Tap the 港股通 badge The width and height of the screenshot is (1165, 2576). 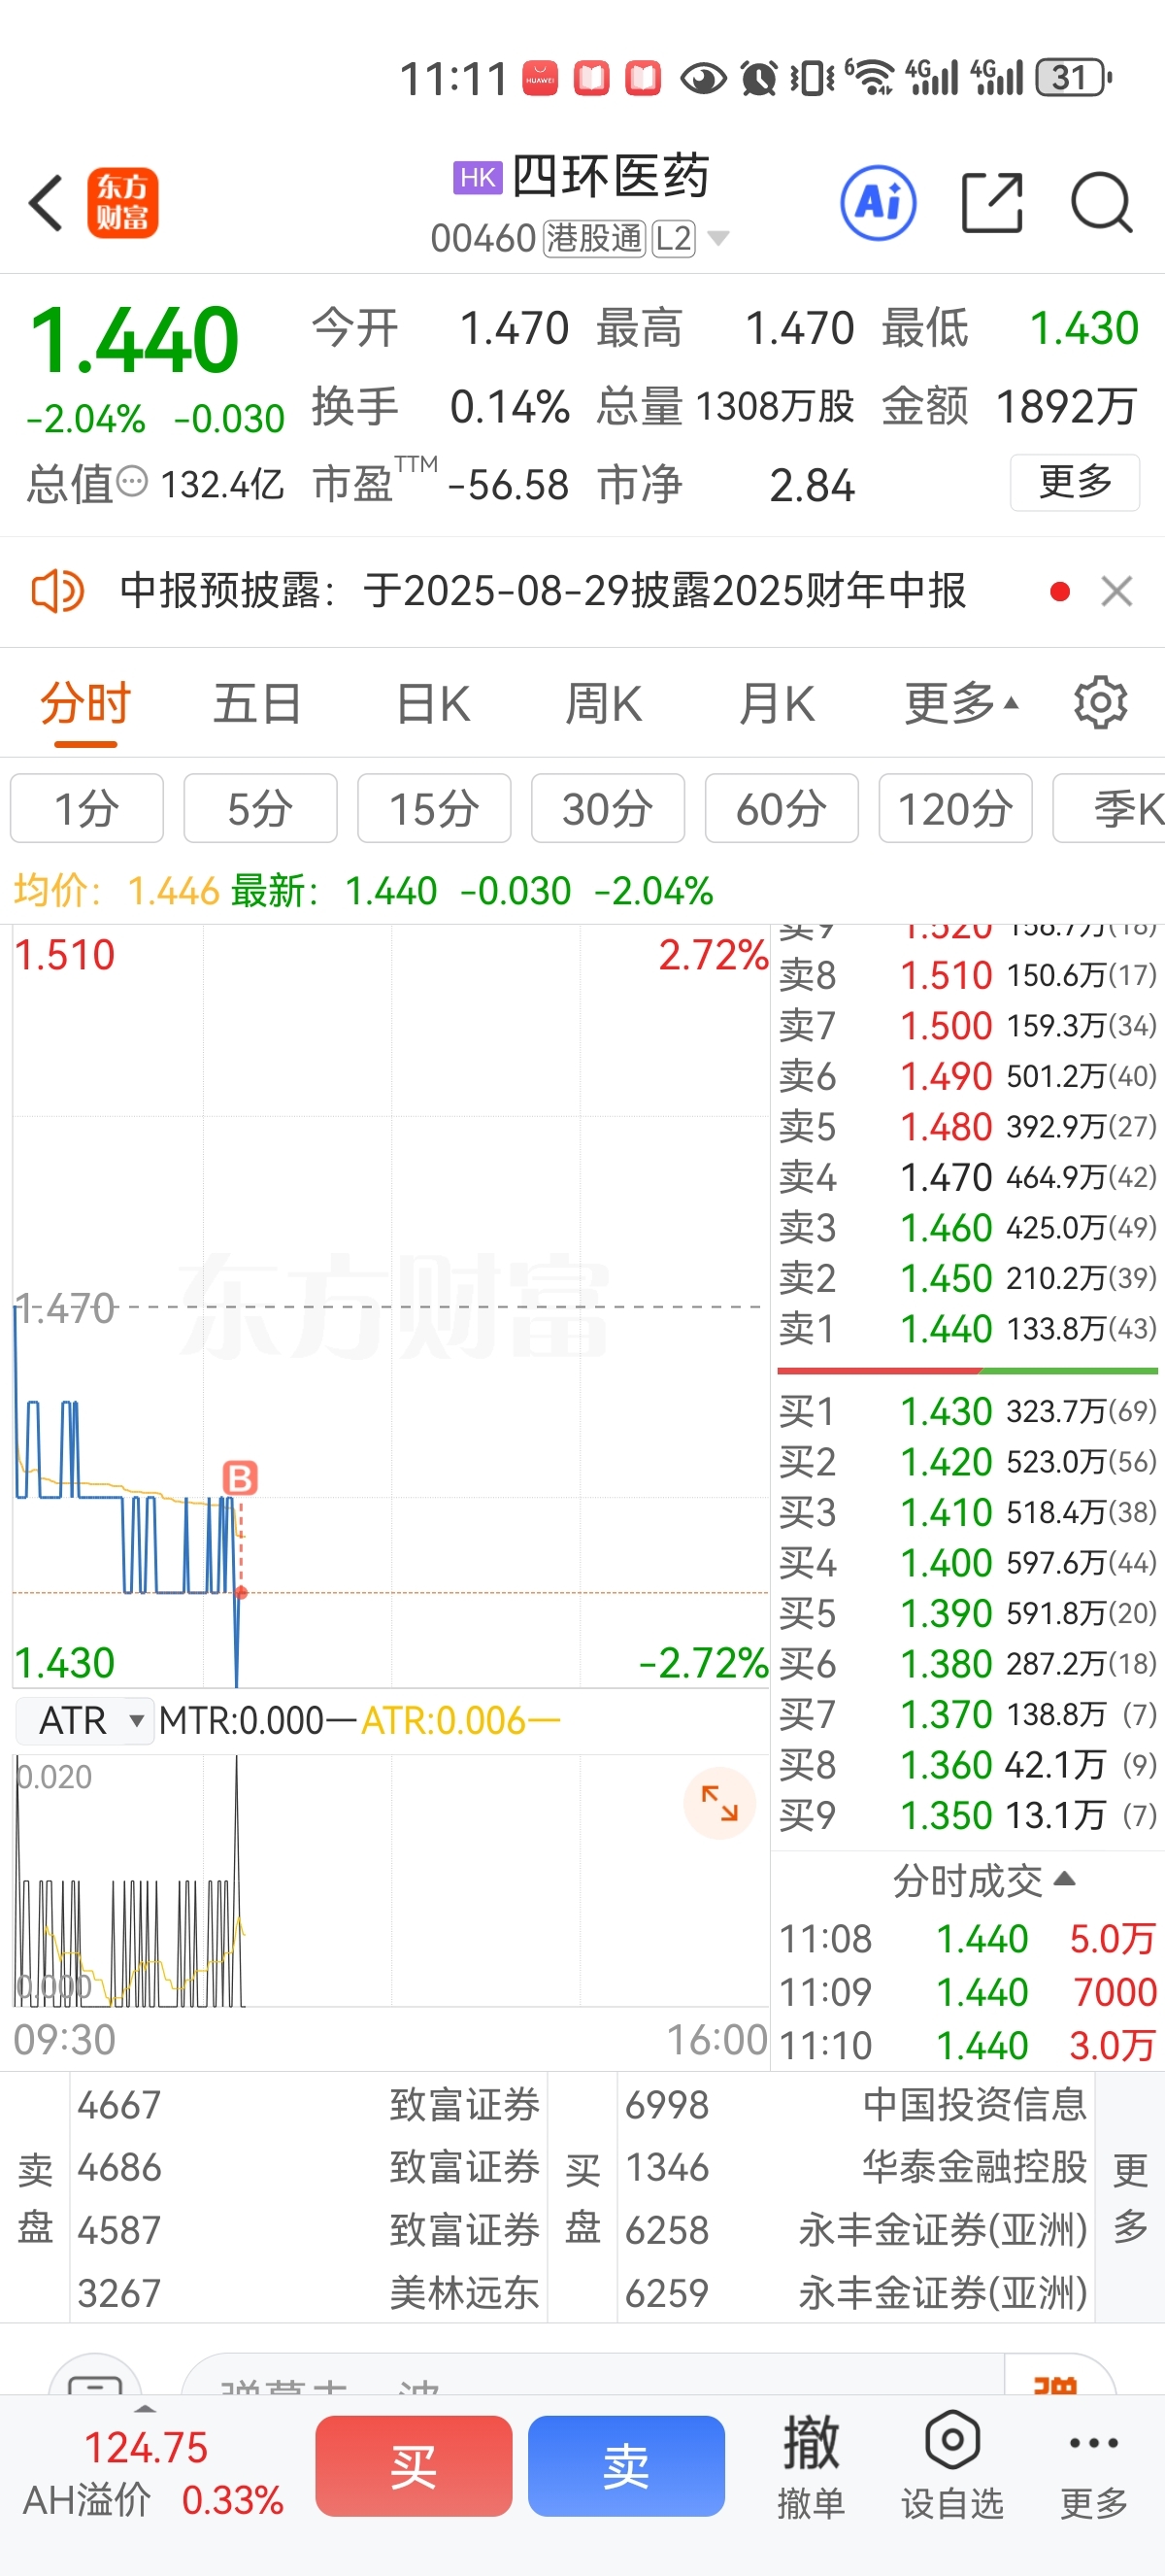click(594, 238)
